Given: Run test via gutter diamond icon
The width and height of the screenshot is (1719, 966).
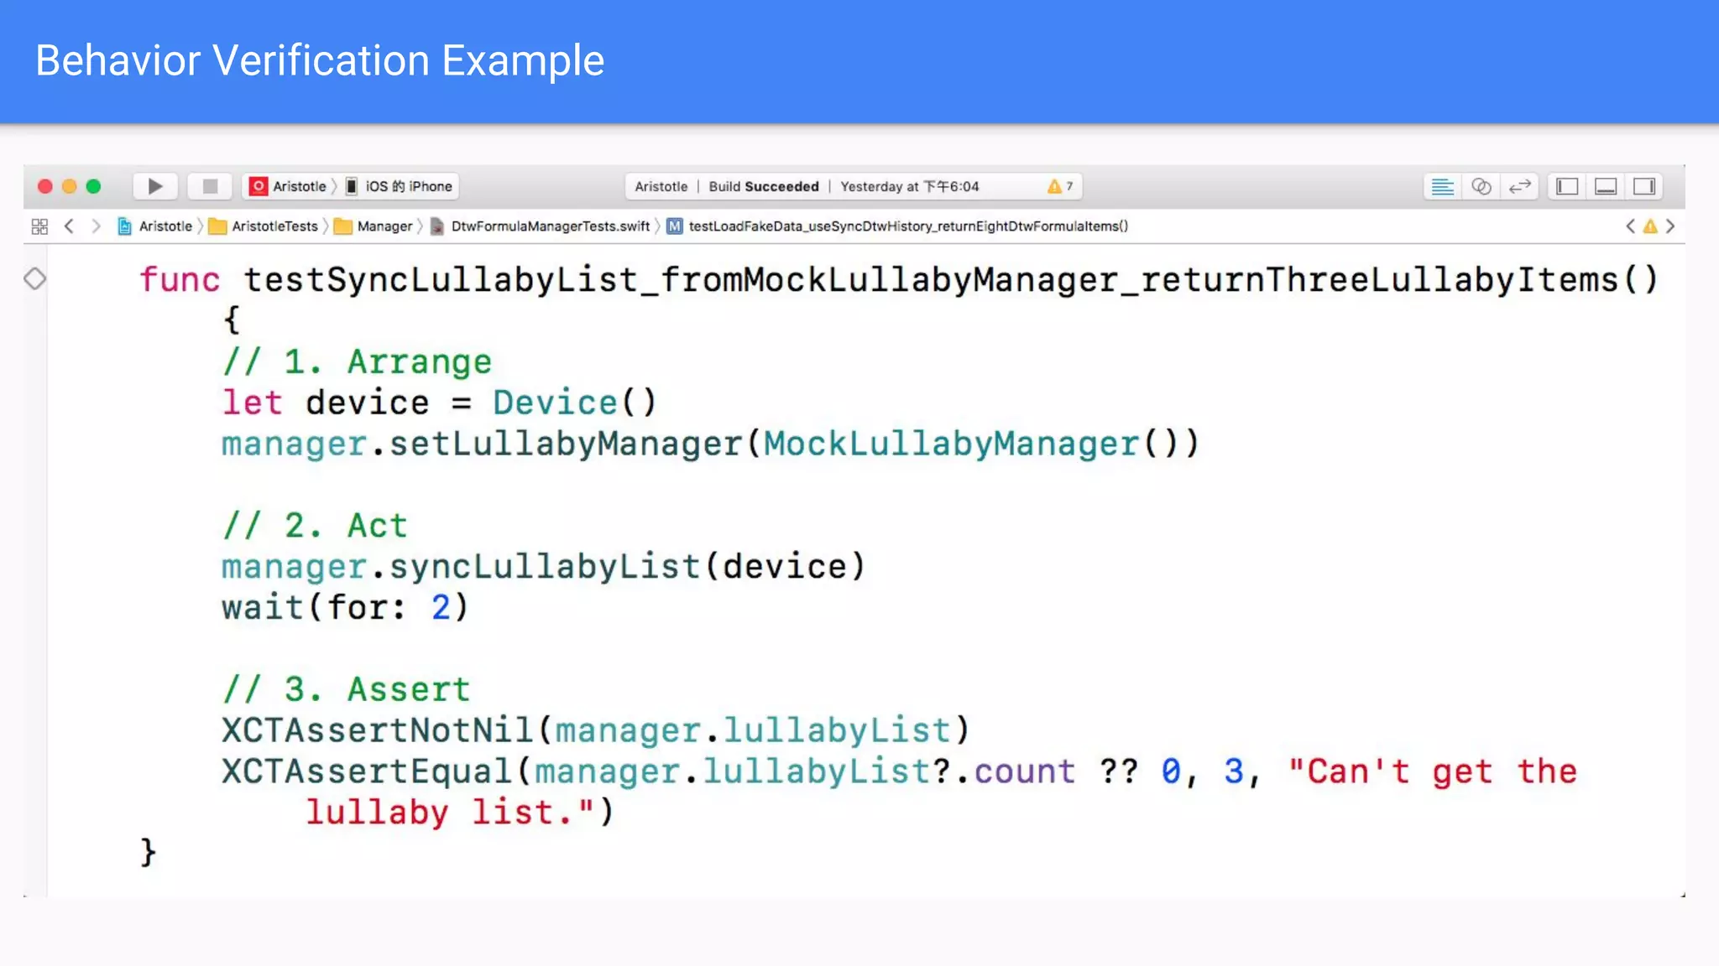Looking at the screenshot, I should coord(34,278).
